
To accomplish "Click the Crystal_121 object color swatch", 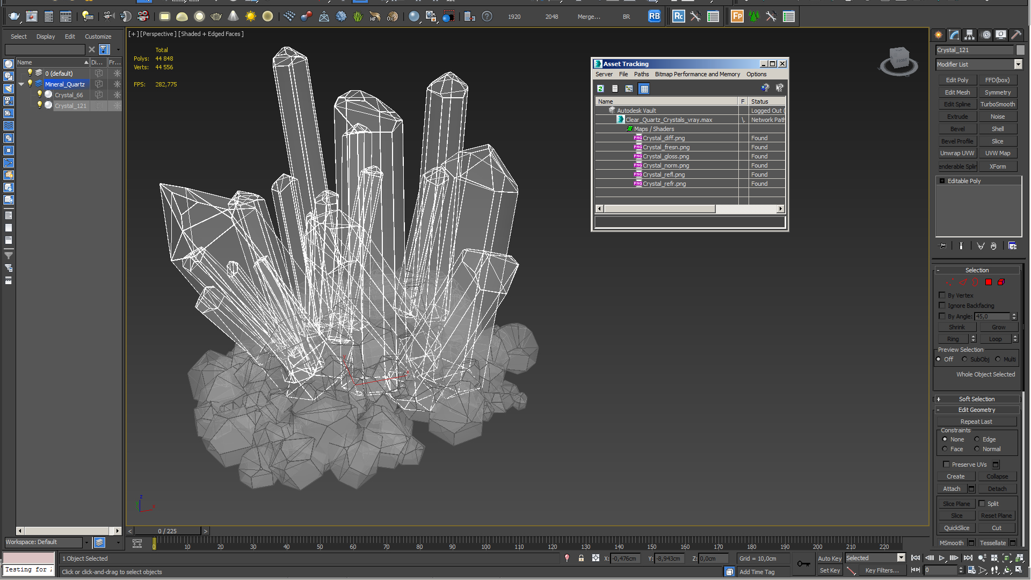I will (x=1020, y=50).
